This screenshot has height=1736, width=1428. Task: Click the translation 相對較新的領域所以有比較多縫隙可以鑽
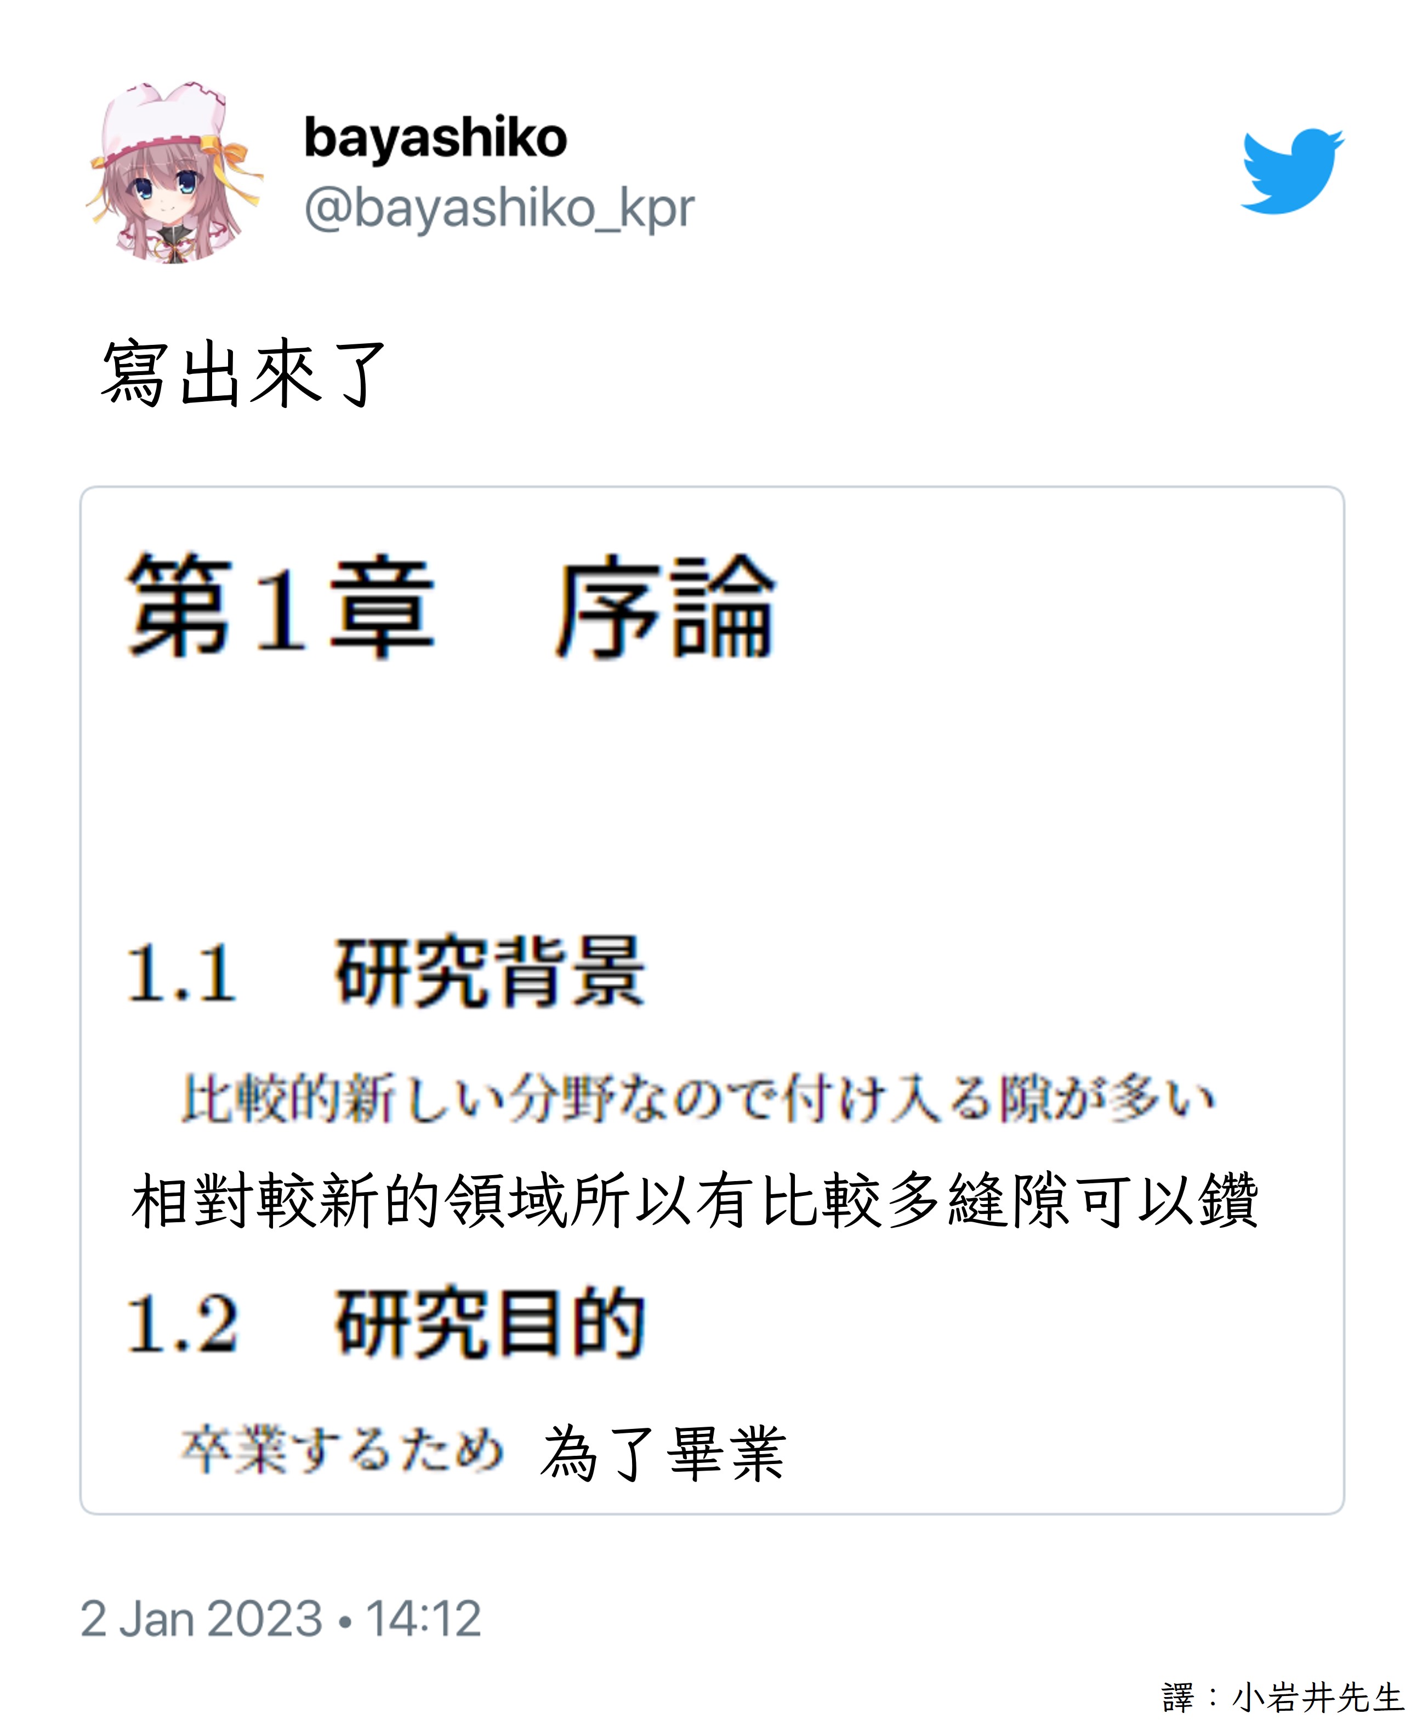click(x=695, y=1200)
